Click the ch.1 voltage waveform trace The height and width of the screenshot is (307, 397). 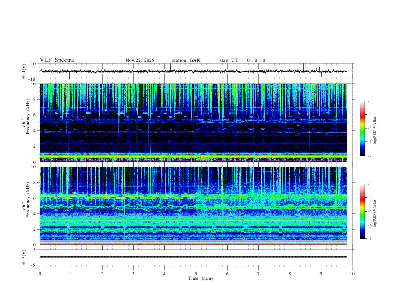tap(193, 71)
